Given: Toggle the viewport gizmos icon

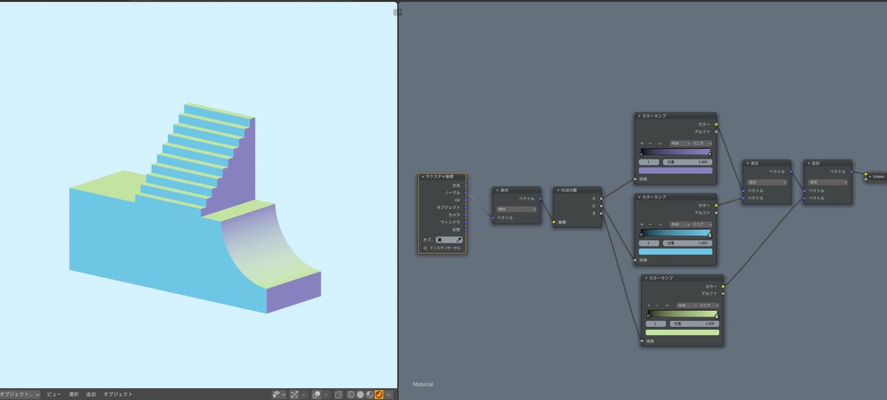Looking at the screenshot, I should click(x=294, y=395).
